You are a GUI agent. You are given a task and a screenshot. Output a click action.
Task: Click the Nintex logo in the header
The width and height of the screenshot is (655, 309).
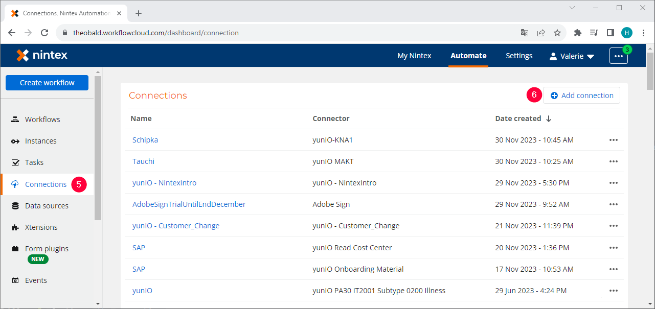click(42, 55)
